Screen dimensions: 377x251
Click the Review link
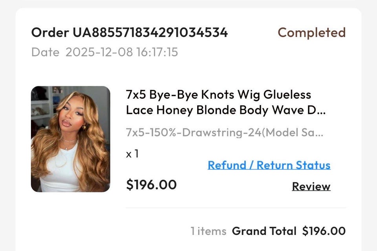[x=311, y=186]
